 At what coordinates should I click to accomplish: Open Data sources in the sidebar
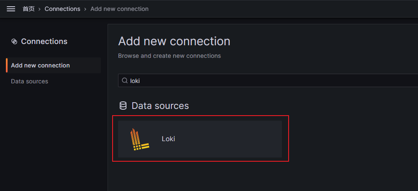pos(29,81)
